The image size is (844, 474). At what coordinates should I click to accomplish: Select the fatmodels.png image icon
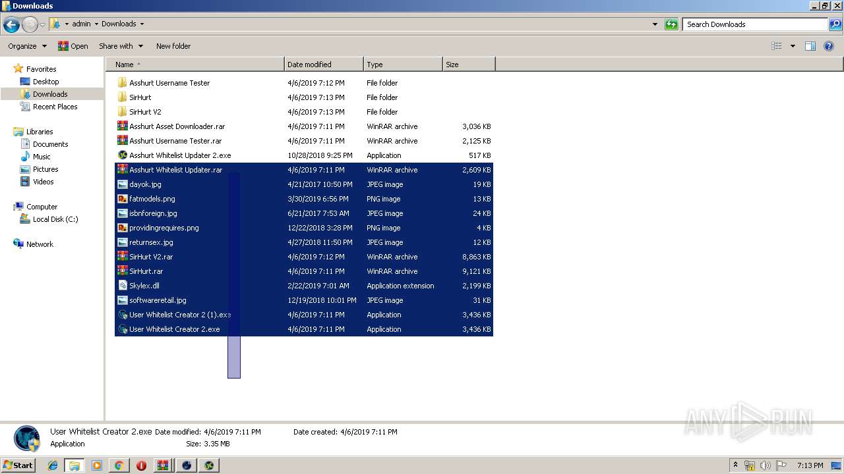coord(122,199)
